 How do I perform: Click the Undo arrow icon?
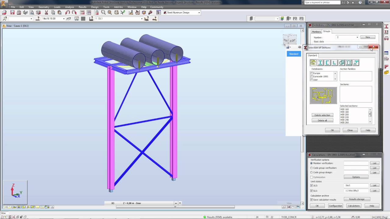click(68, 12)
